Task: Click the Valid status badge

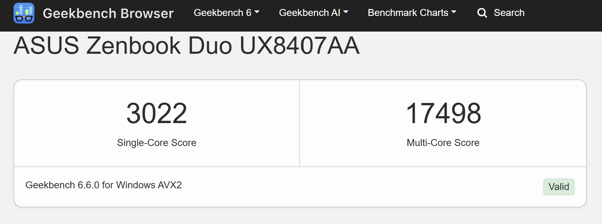Action: pos(559,187)
